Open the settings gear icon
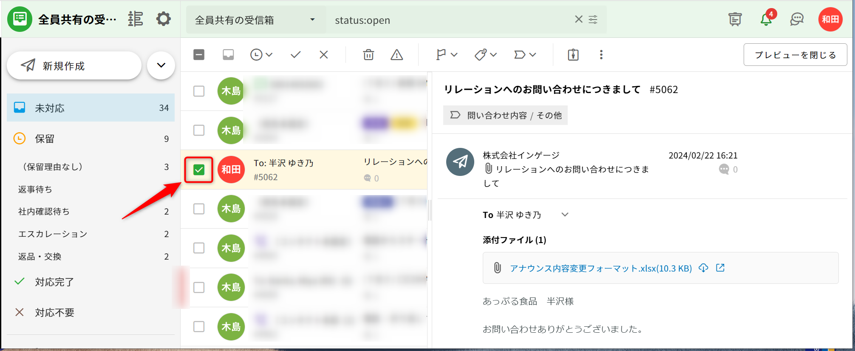Image resolution: width=855 pixels, height=351 pixels. coord(163,19)
